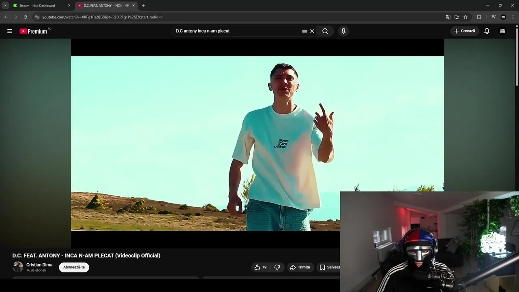Start voice search with microphone

(x=343, y=31)
